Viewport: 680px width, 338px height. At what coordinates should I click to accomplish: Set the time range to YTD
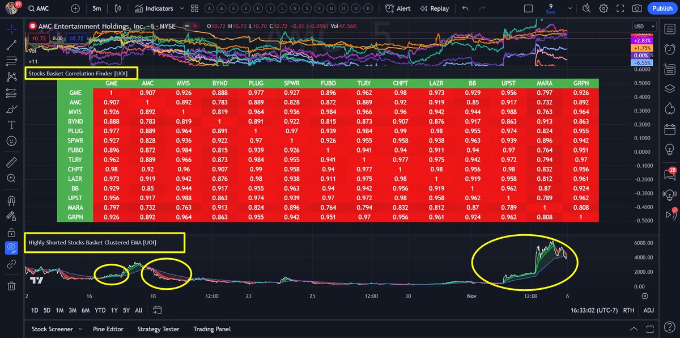(100, 310)
